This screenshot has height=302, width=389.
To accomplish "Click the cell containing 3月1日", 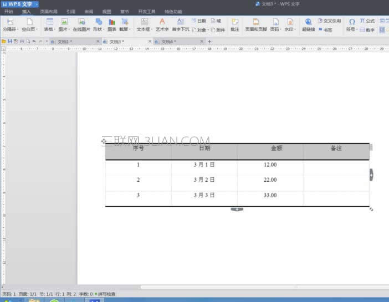I will [x=204, y=168].
